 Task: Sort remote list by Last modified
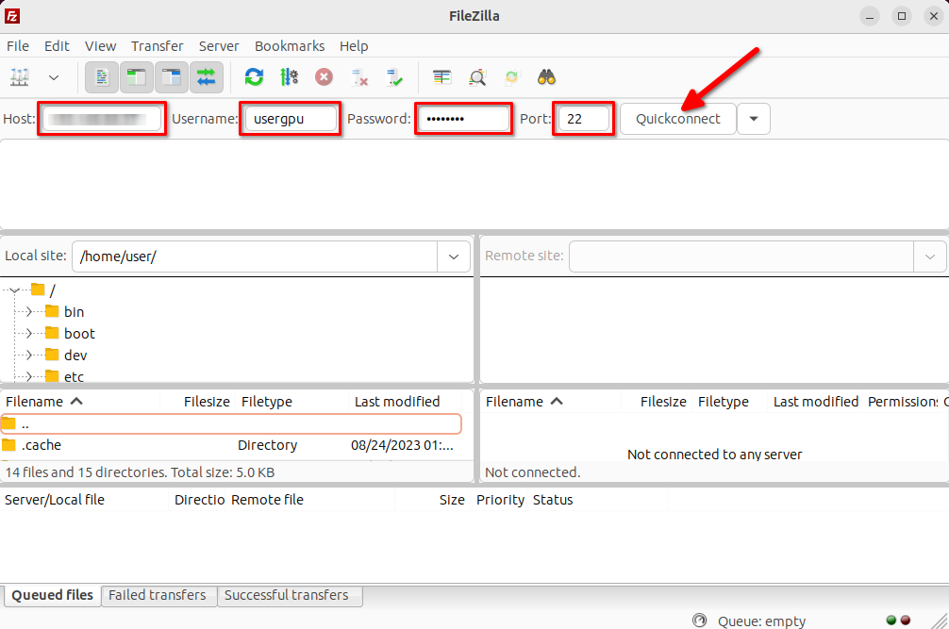816,402
